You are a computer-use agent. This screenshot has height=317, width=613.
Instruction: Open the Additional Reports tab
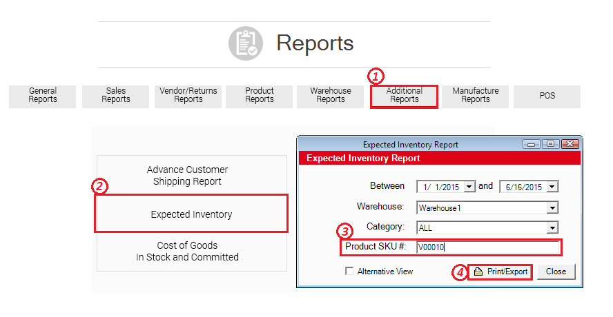coord(404,96)
